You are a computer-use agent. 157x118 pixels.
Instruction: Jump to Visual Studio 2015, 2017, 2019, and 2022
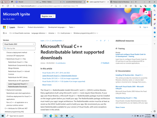click(x=56, y=73)
